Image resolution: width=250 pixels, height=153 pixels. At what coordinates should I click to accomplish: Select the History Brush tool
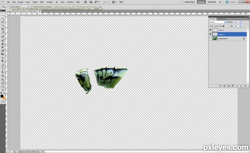pos(3,47)
